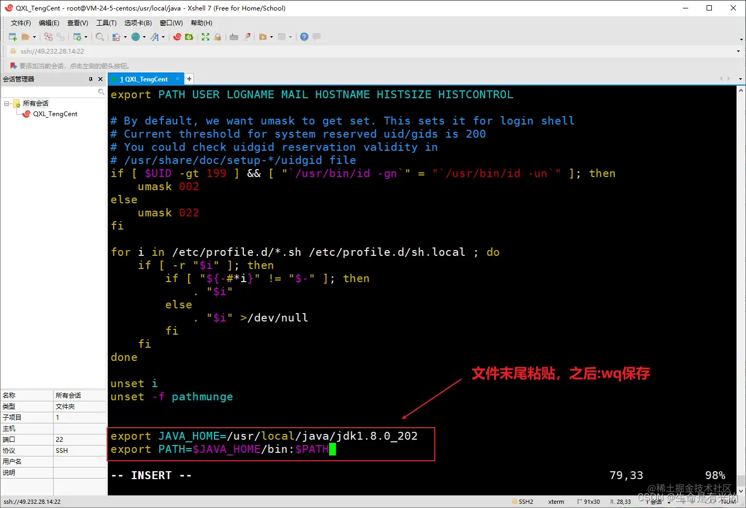The image size is (746, 508).
Task: Close the 会话管理器 panel
Action: tap(100, 79)
